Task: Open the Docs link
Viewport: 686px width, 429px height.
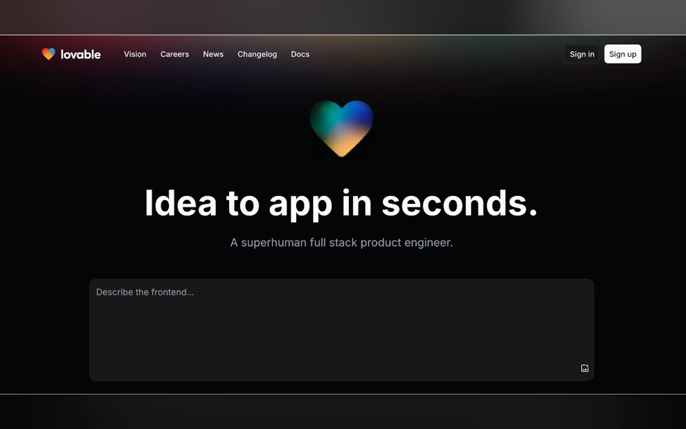Action: (x=300, y=54)
